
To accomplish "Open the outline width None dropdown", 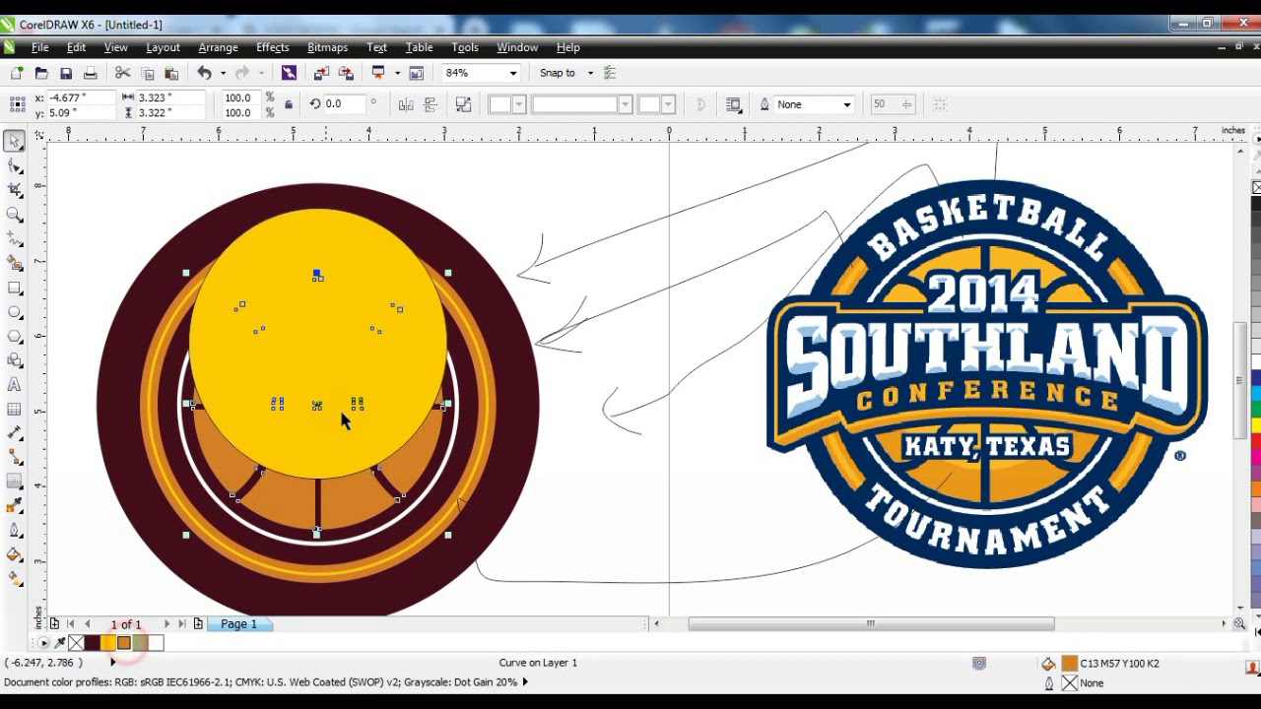I will (846, 104).
